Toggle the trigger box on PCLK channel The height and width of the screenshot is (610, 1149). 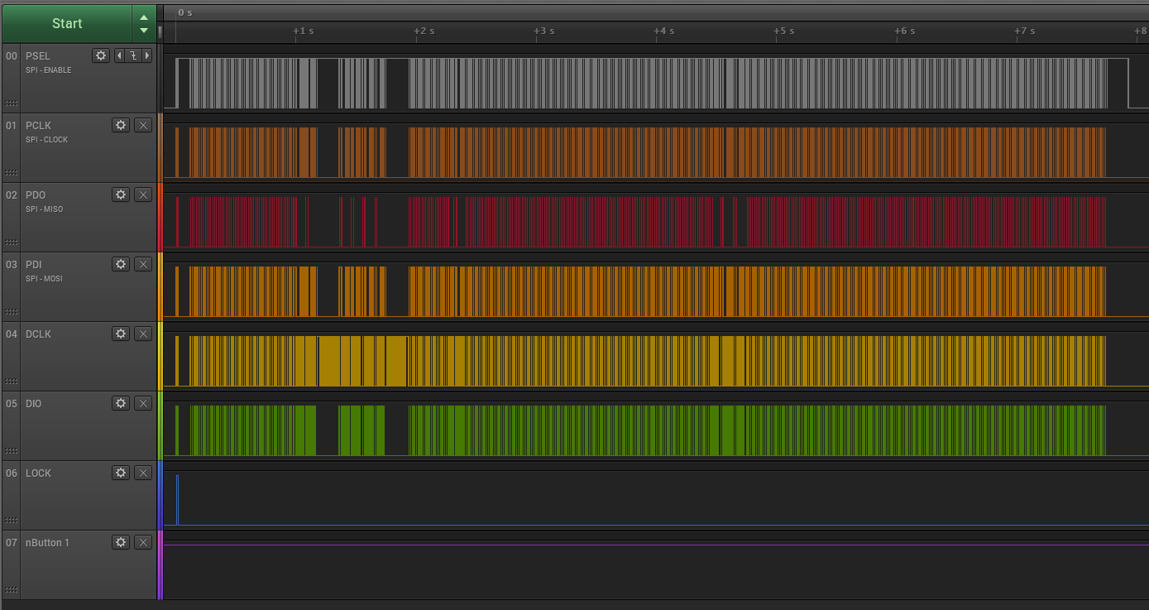143,125
